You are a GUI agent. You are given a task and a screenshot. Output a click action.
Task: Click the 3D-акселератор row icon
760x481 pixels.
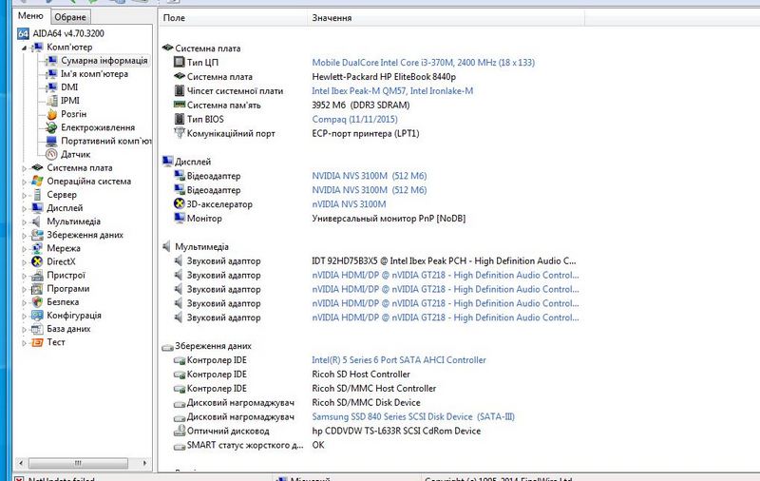pyautogui.click(x=180, y=203)
